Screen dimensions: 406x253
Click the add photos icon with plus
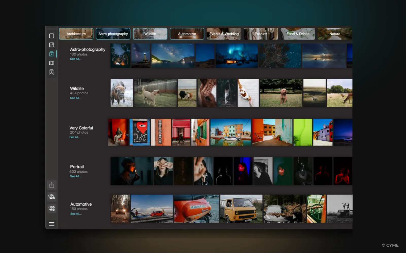click(52, 197)
